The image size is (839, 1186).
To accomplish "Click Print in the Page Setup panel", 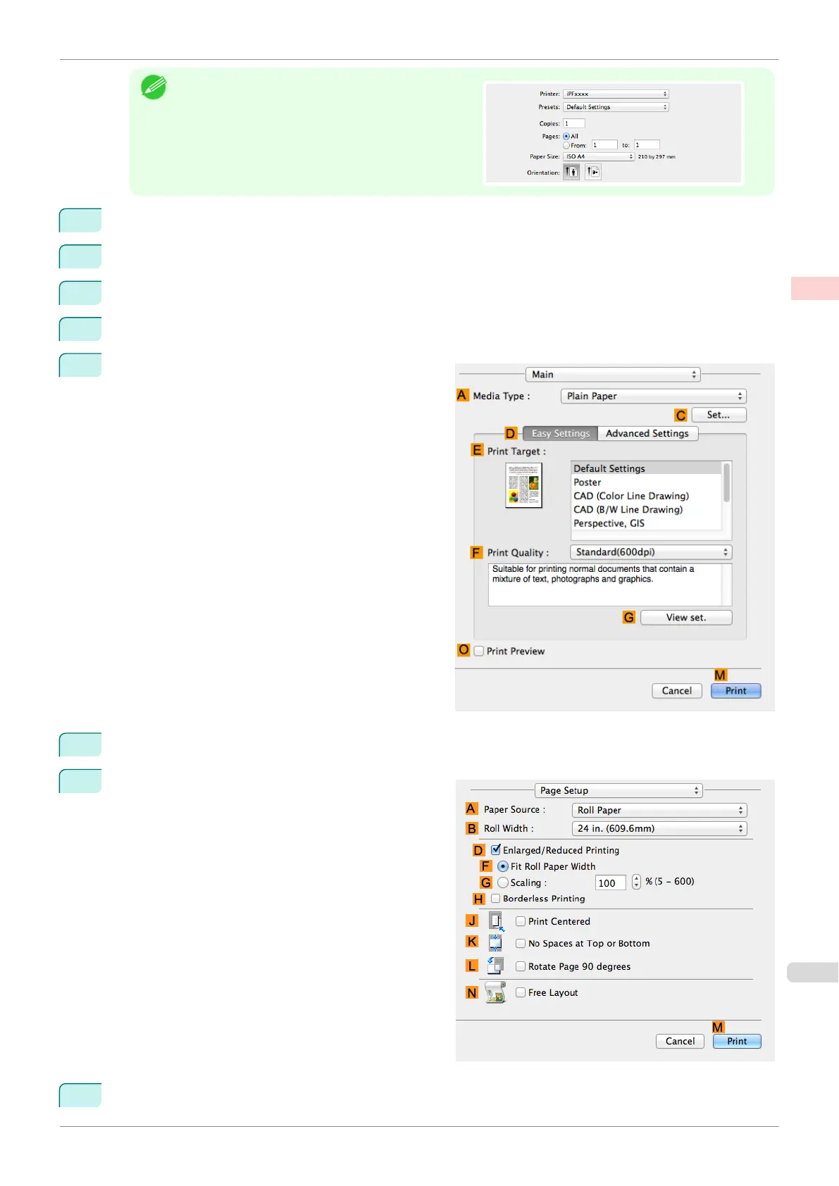I will pos(737,1041).
